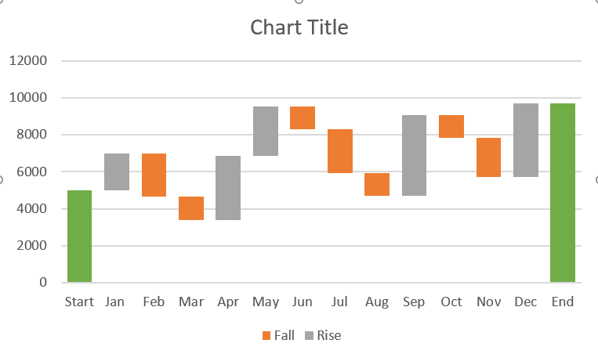Click the gray Jan rise bar
The height and width of the screenshot is (354, 598).
pyautogui.click(x=117, y=172)
